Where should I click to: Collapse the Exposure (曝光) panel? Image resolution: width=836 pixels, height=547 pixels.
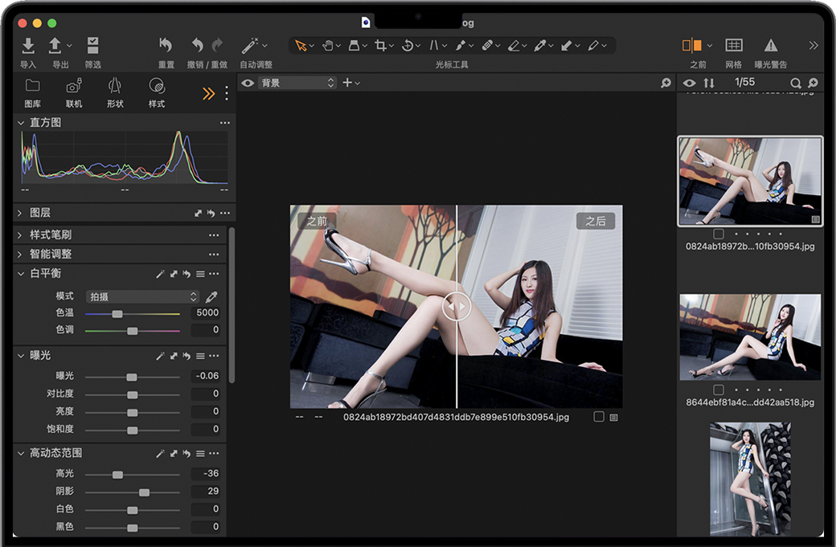tap(20, 355)
